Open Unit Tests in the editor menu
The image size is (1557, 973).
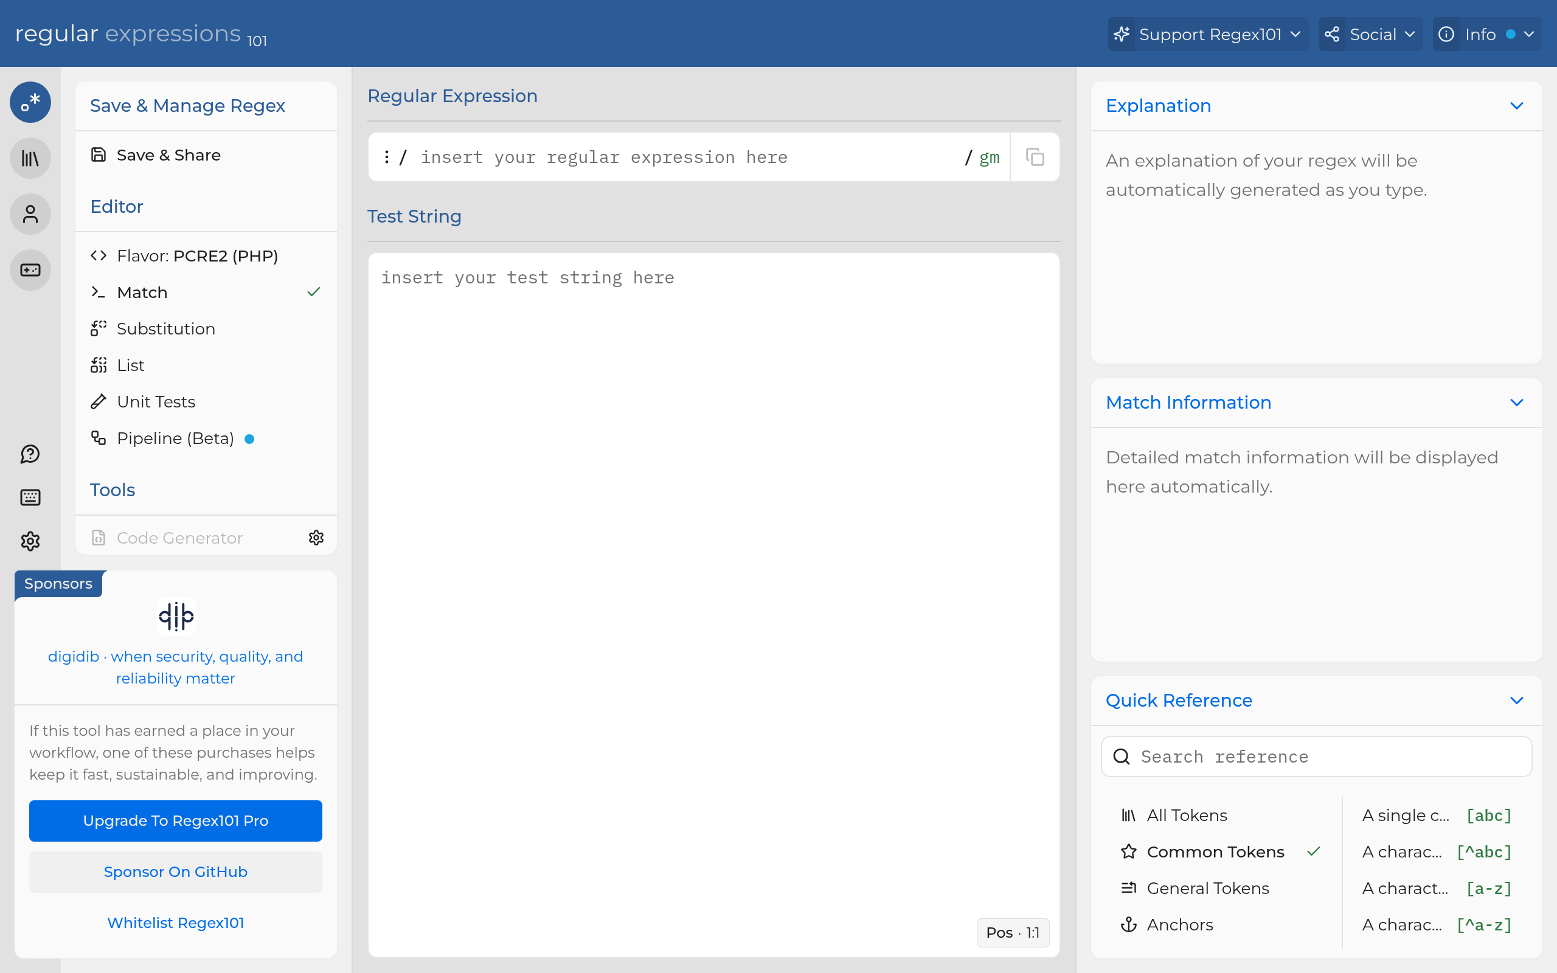(x=206, y=401)
